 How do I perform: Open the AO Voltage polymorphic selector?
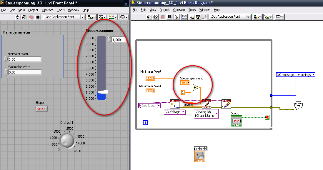pyautogui.click(x=175, y=112)
